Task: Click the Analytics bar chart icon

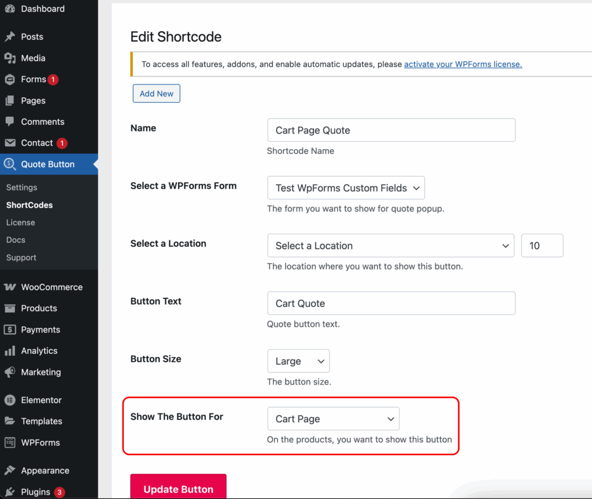Action: [10, 350]
